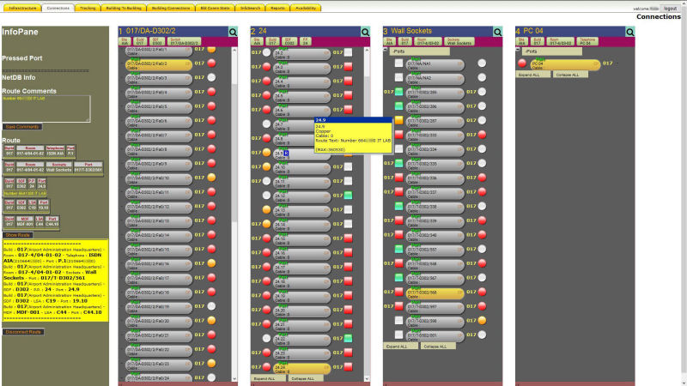This screenshot has height=386, width=687.
Task: Click the magnifier icon in Wall Sockets panel
Action: 500,32
